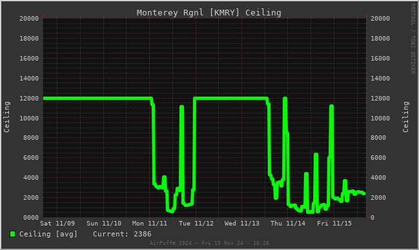Click the red arrow atop right axis

(366, 15)
